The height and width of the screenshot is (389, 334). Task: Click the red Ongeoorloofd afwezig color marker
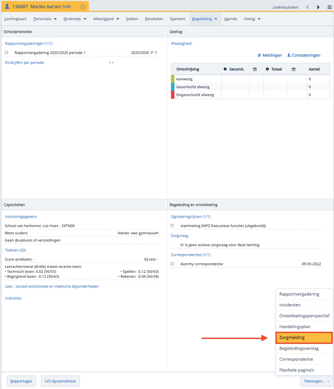[x=173, y=95]
